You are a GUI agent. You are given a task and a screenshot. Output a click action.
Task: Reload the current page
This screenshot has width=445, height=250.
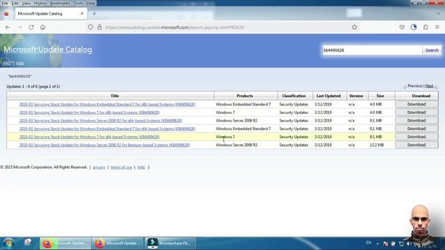[x=31, y=27]
